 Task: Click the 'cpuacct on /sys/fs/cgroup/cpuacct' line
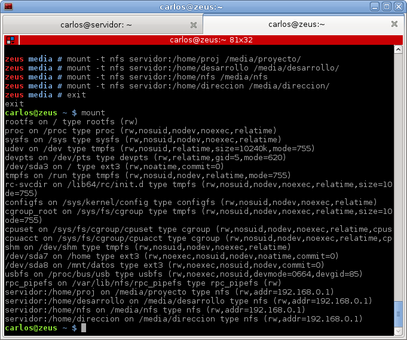click(x=198, y=238)
